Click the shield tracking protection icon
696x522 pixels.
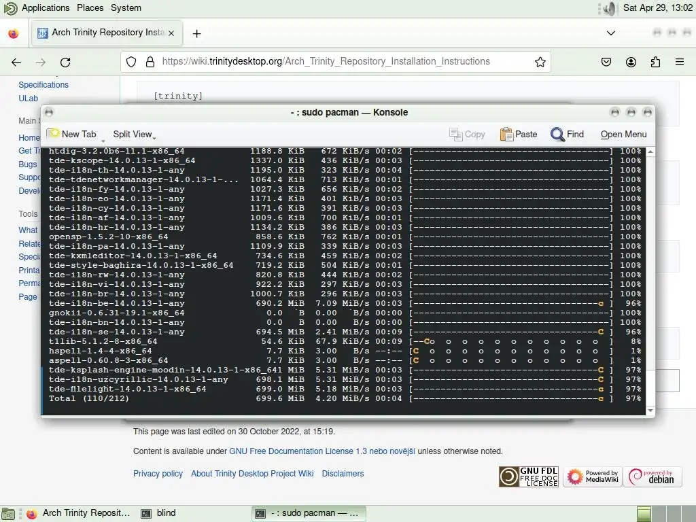pos(131,62)
